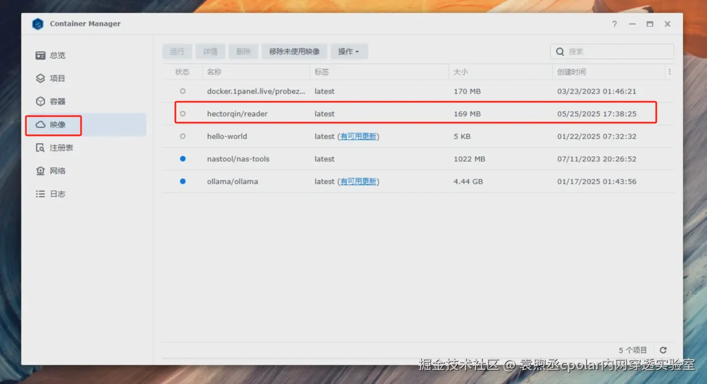This screenshot has height=384, width=707.
Task: Sort by the 名称 column header
Action: (256, 72)
